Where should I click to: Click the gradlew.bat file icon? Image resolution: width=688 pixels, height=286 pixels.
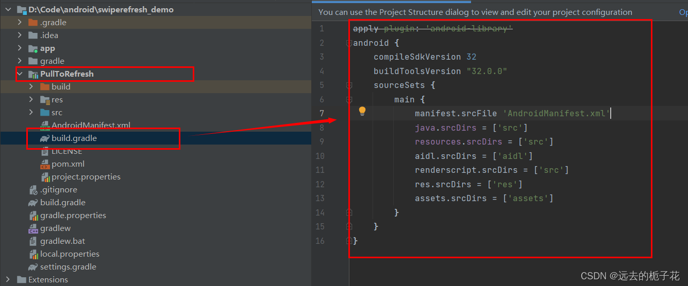coord(33,241)
